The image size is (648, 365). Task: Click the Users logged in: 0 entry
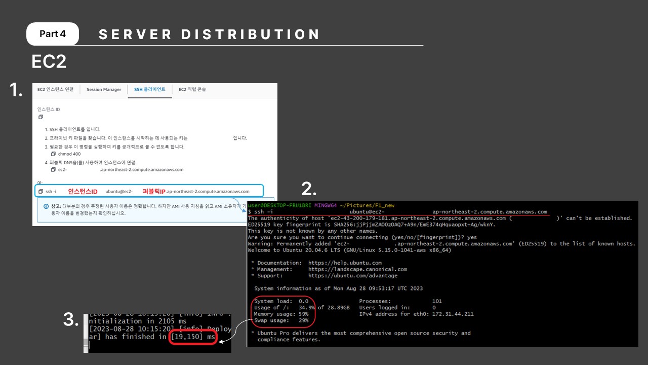397,308
